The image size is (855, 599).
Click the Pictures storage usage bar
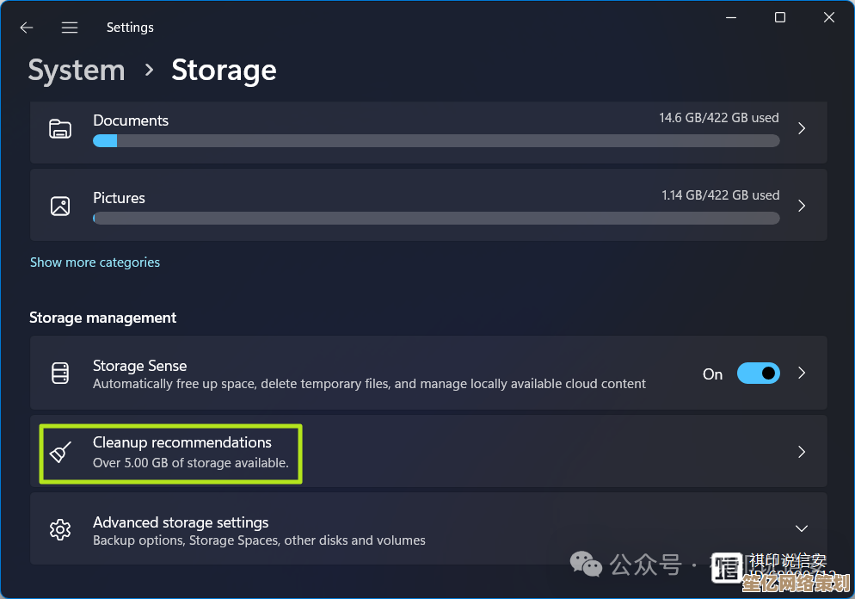click(436, 219)
